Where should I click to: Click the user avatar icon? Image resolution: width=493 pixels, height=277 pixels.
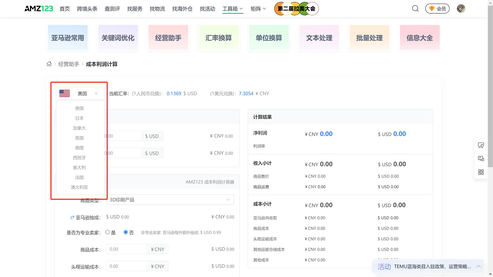tap(461, 8)
